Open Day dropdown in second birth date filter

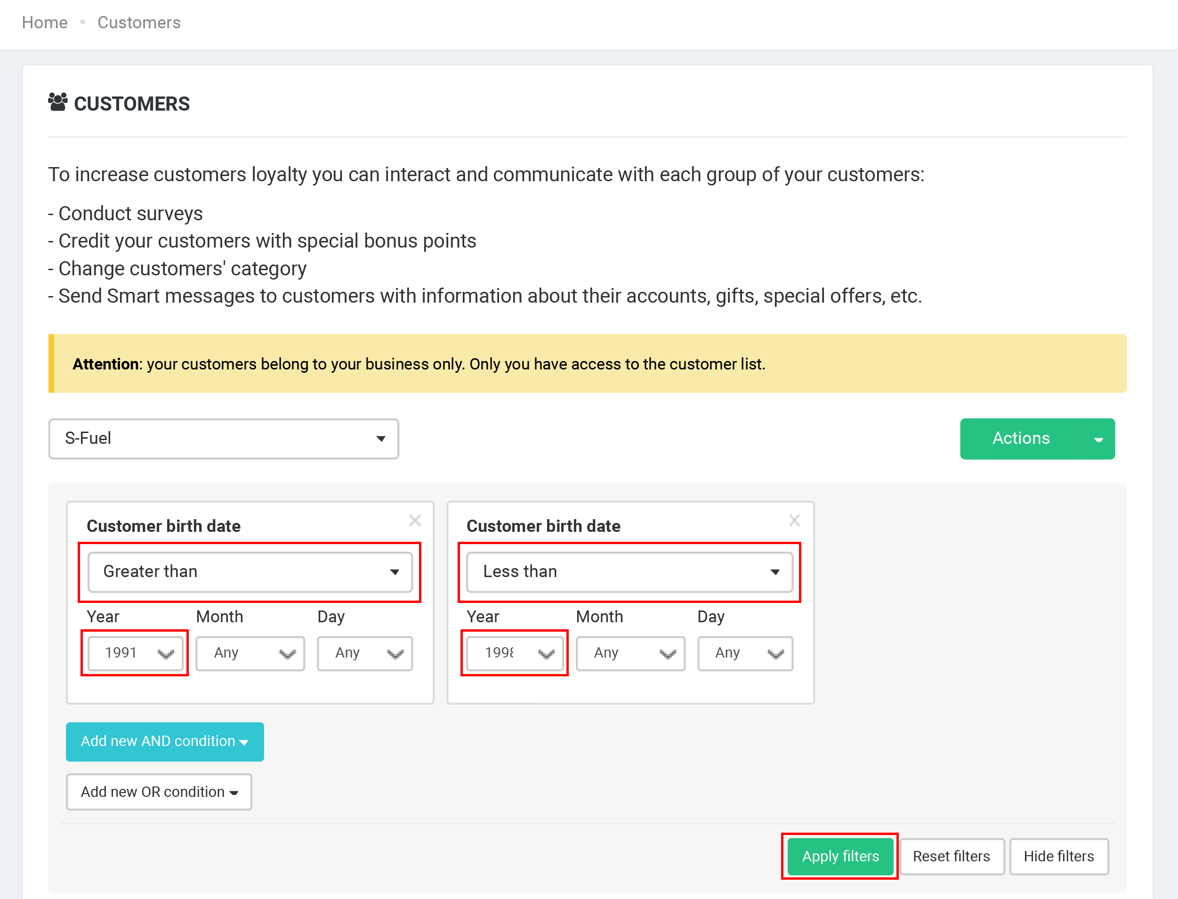coord(745,653)
